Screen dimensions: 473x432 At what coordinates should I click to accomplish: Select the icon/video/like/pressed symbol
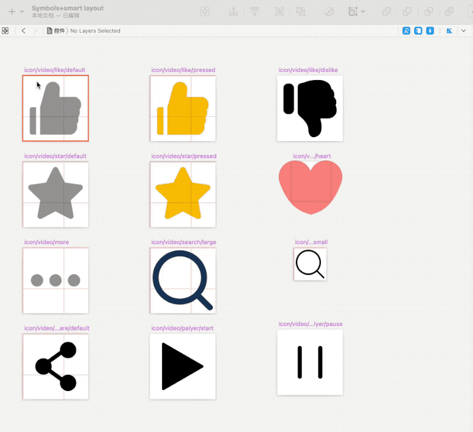tap(183, 108)
